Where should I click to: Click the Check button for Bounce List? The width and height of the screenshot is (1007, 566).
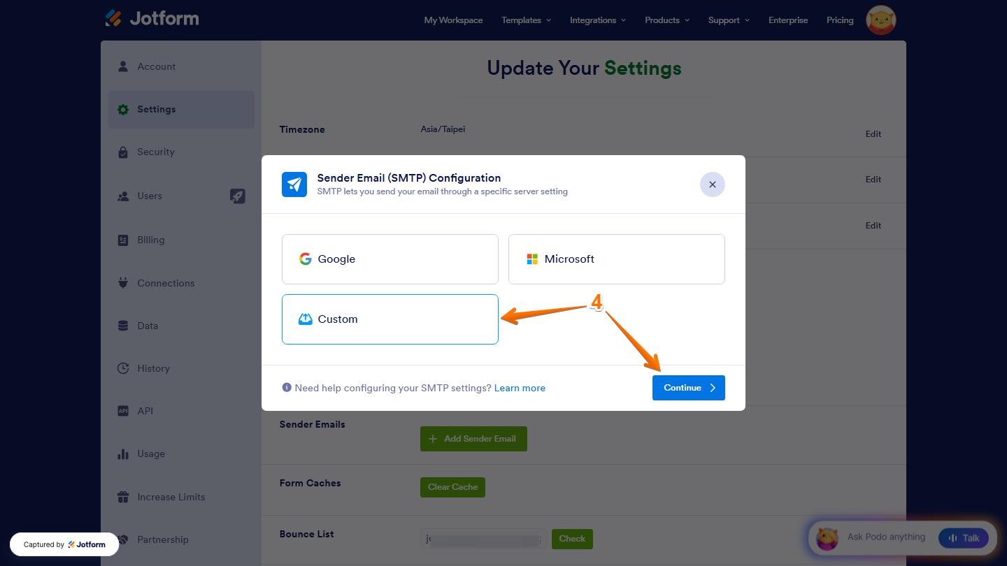pyautogui.click(x=572, y=539)
